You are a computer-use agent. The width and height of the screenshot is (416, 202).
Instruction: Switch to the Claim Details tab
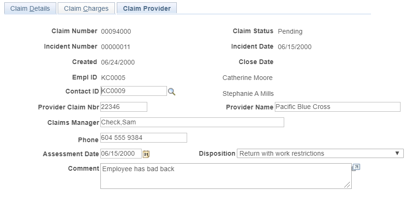click(x=30, y=8)
